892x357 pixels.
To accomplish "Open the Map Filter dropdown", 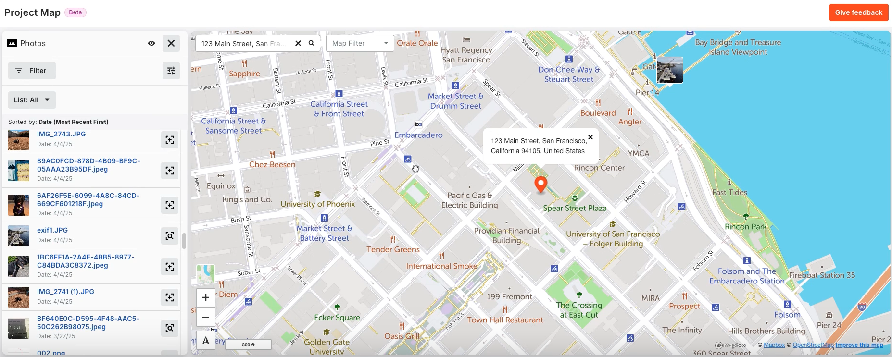I will [360, 43].
